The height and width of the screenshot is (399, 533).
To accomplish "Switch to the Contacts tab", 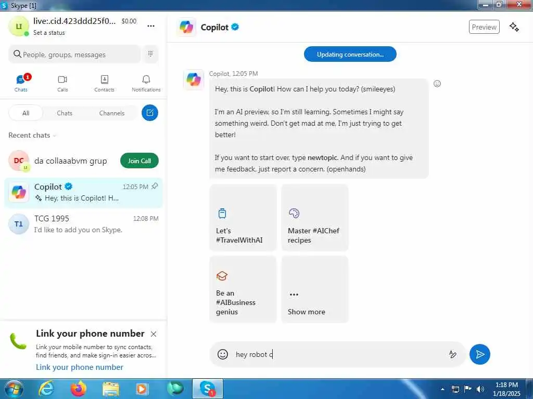I will pos(104,84).
